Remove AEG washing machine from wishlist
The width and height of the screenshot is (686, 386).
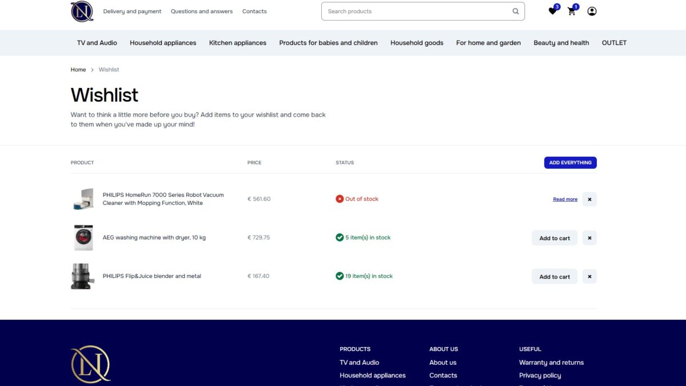click(x=589, y=238)
